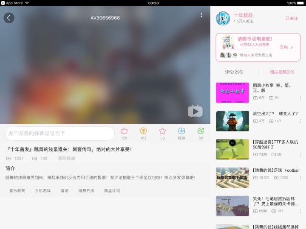Screen dimensions: 306x229
Task: Tap the danmaku comment input field
Action: pyautogui.click(x=60, y=134)
